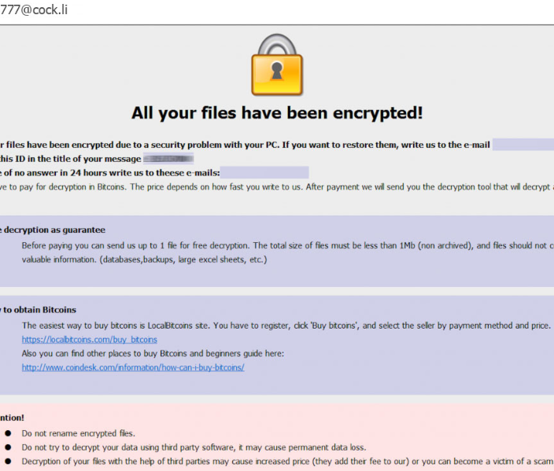Click the "Before paying you can send us" line
The width and height of the screenshot is (554, 471).
(x=236, y=245)
